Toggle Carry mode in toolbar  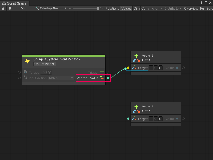point(145,8)
